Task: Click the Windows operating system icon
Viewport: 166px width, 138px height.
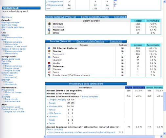Action: point(49,24)
